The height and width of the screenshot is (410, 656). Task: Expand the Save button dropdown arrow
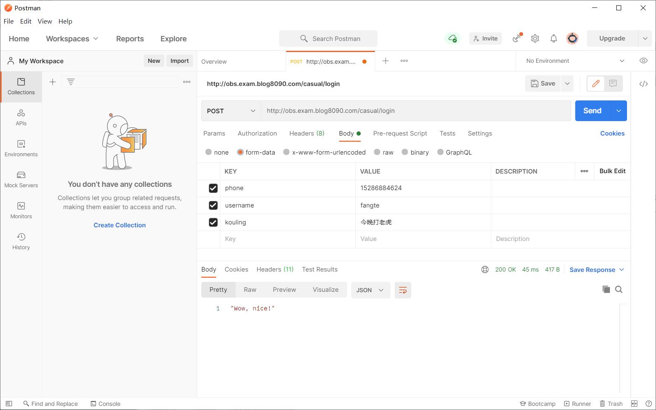pos(567,83)
